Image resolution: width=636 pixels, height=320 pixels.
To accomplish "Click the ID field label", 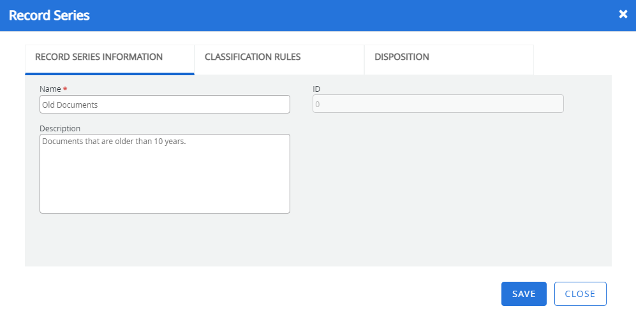I will click(316, 89).
